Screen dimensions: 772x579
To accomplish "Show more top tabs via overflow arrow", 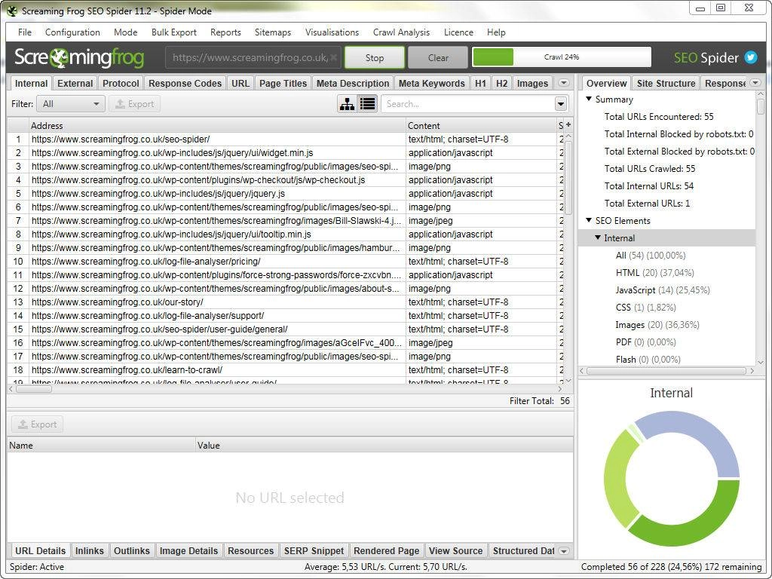I will tap(564, 83).
